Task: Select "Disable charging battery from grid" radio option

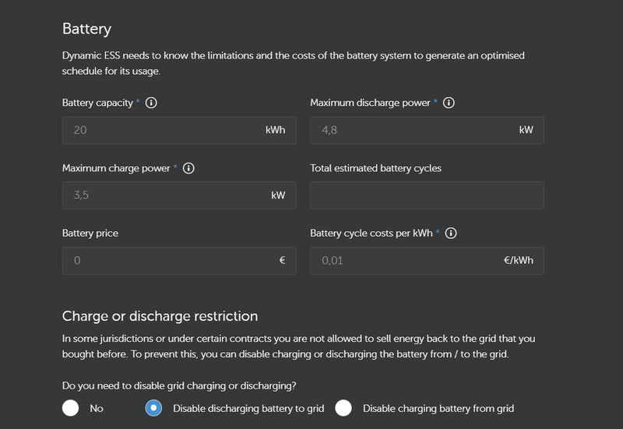Action: (x=343, y=408)
